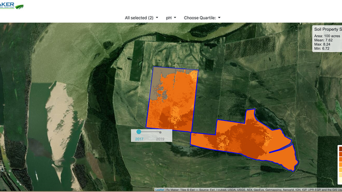
Task: Click the 2017 year label
Action: [x=139, y=139]
